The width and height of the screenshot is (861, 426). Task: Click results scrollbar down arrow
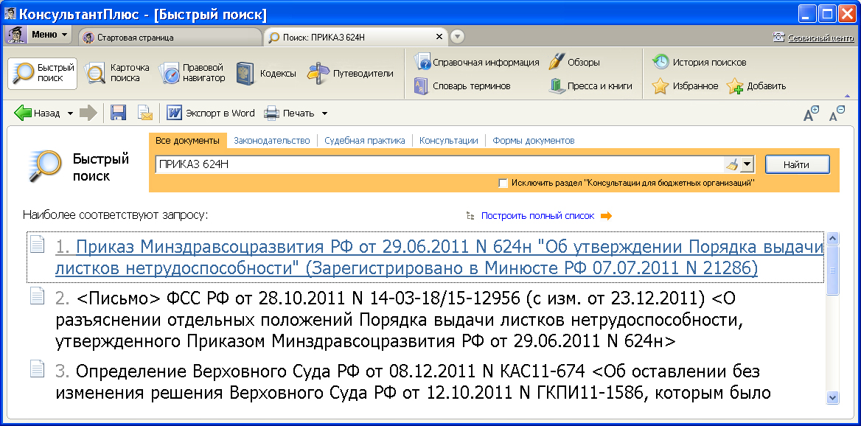pos(832,397)
